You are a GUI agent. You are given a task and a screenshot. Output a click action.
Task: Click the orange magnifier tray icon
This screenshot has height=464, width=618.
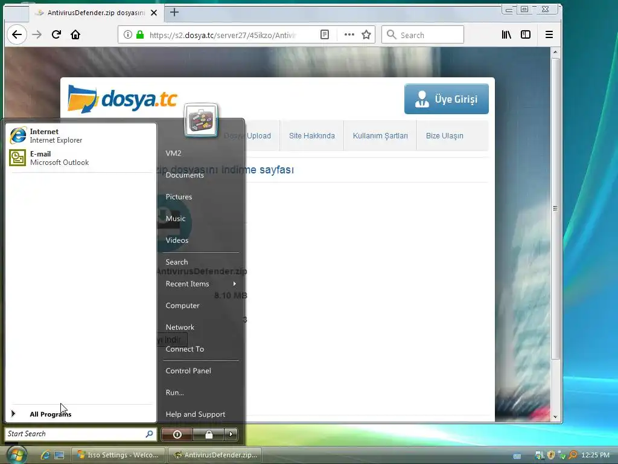[573, 455]
